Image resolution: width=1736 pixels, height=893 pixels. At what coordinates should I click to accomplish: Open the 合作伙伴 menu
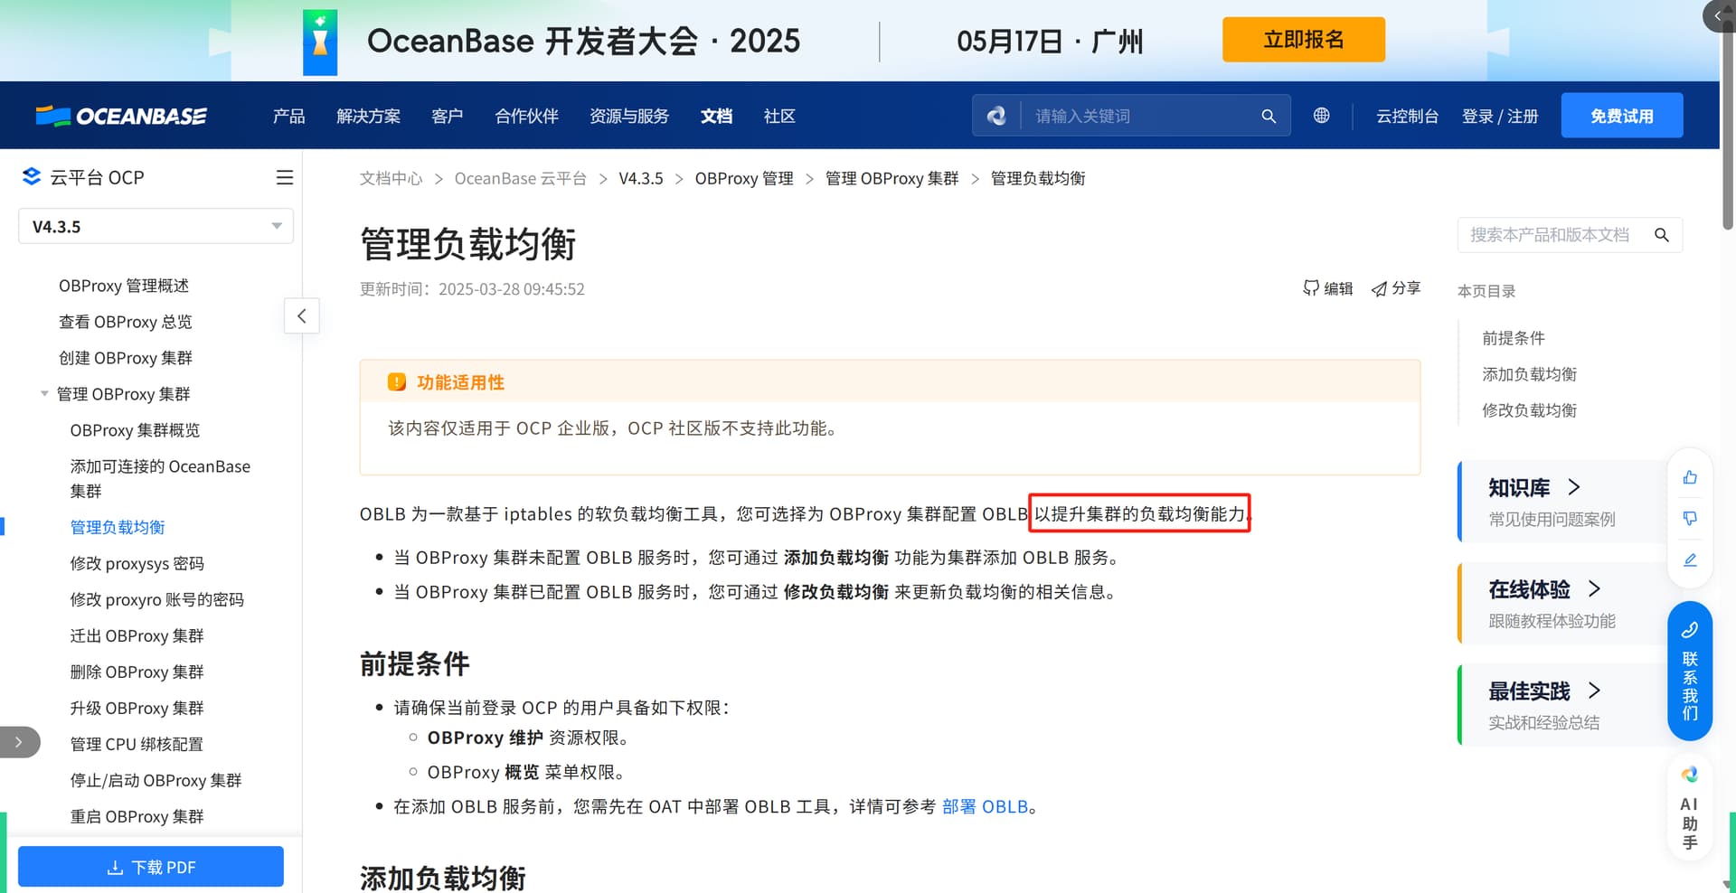(x=526, y=116)
